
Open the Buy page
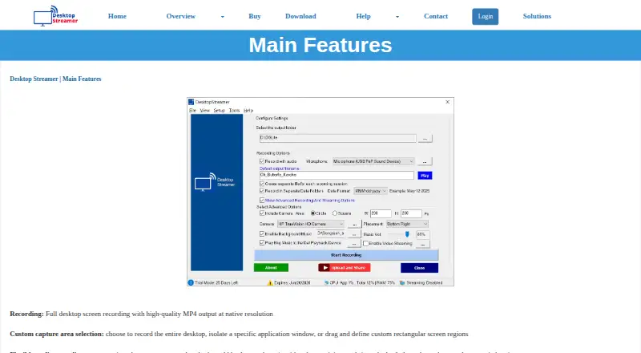click(255, 16)
